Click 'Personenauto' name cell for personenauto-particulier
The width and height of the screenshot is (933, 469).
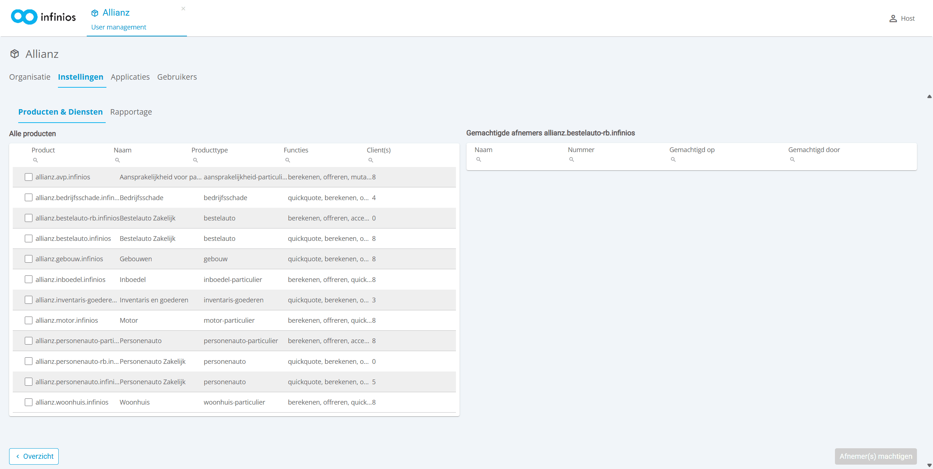pos(141,341)
